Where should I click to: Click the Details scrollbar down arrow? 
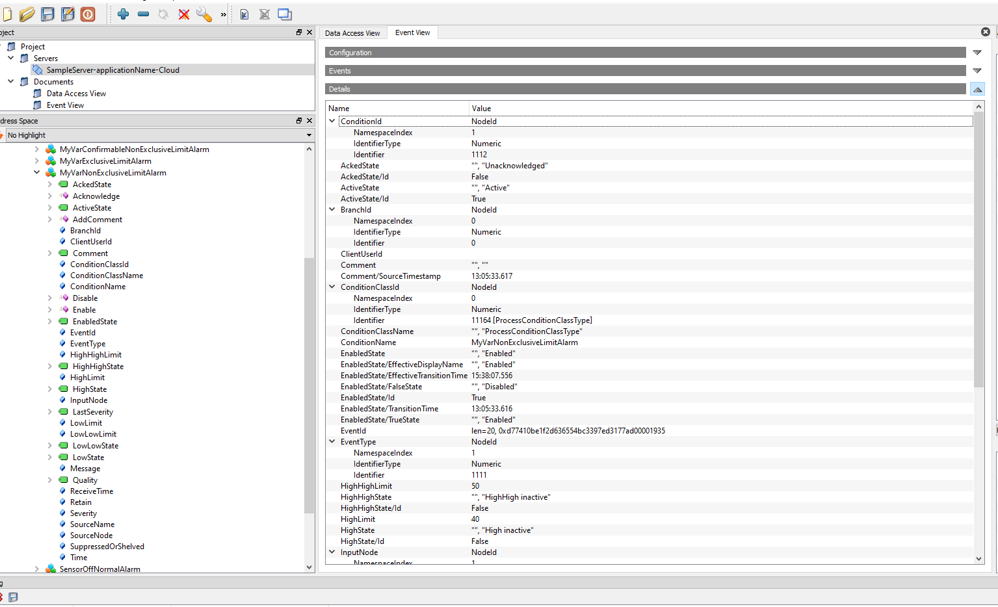pos(979,558)
